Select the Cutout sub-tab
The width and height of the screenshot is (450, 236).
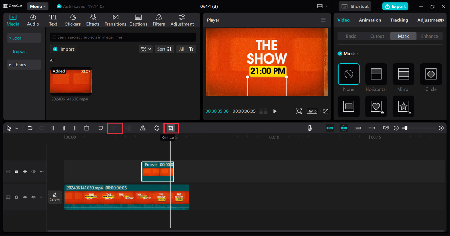coord(377,36)
